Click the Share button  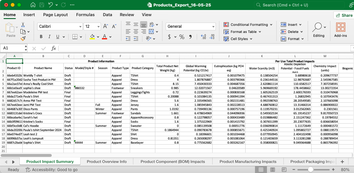point(344,15)
